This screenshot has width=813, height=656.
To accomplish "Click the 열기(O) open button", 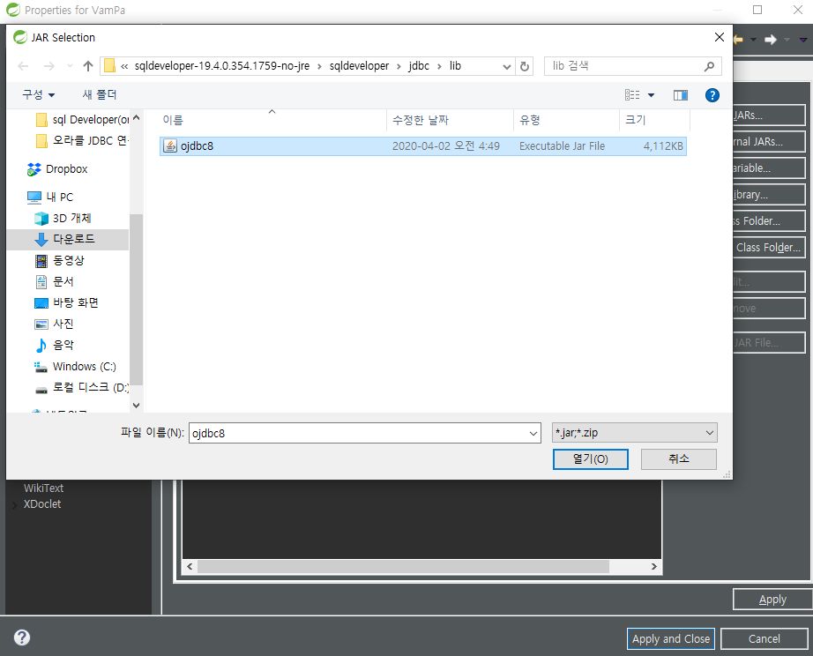I will tap(590, 459).
